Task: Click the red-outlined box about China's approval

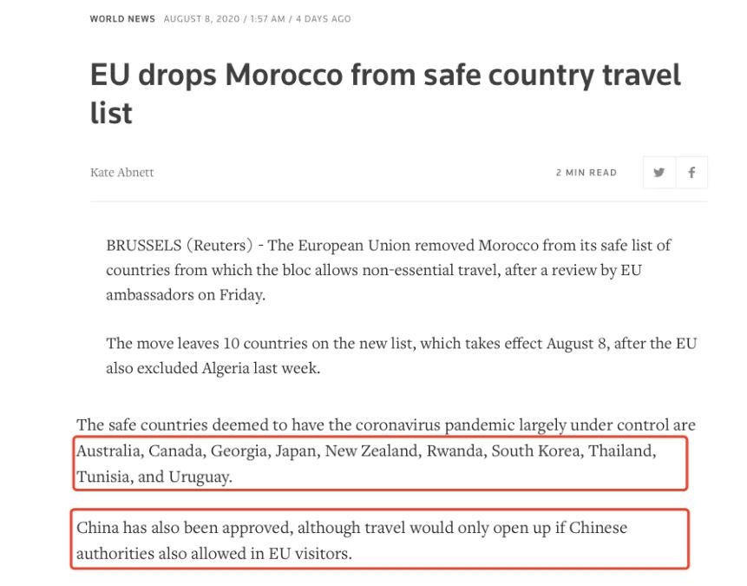Action: pyautogui.click(x=380, y=539)
